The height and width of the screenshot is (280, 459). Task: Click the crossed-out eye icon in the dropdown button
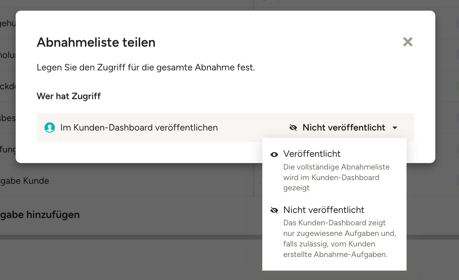click(x=293, y=128)
